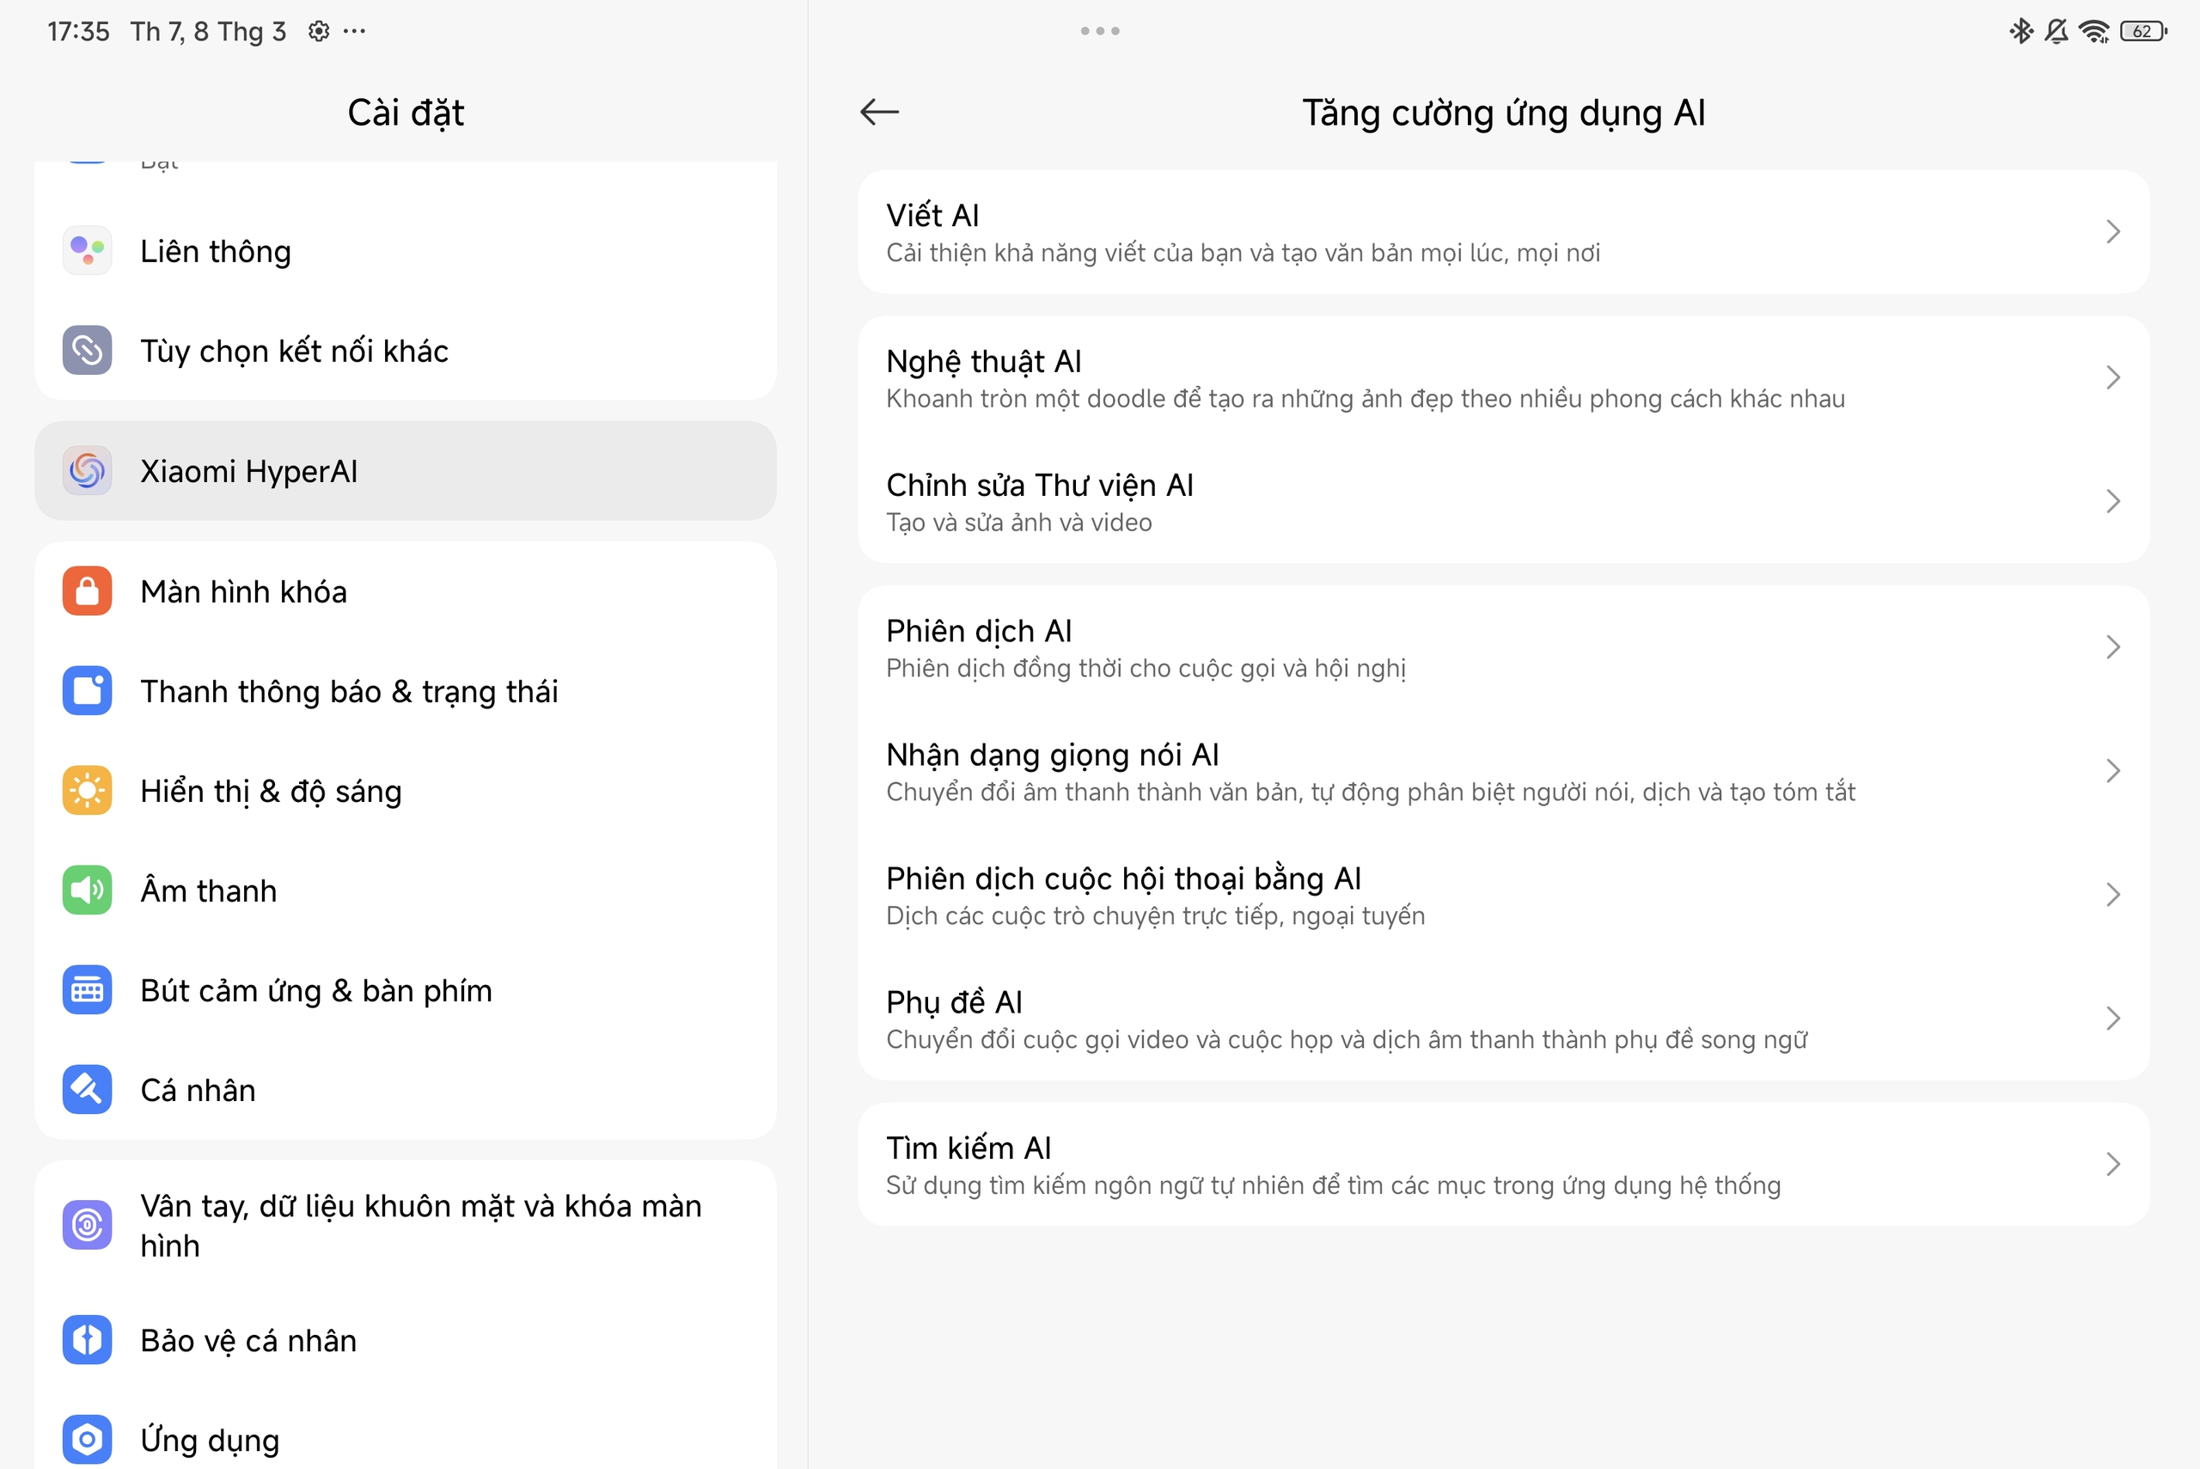Tap the Bluetooth status icon
2200x1469 pixels.
pos(2021,31)
